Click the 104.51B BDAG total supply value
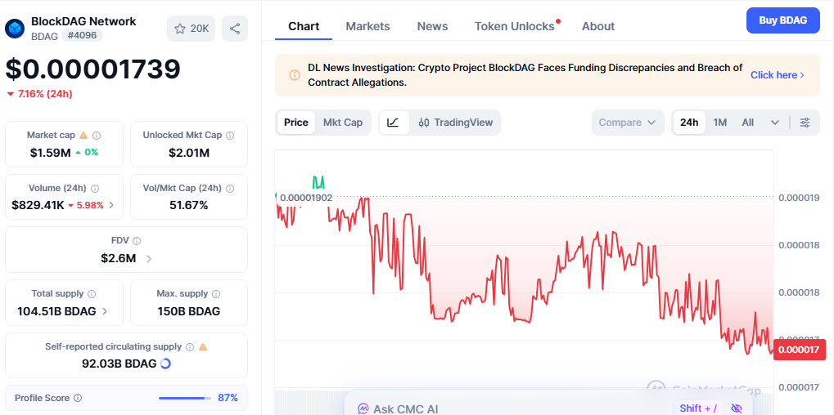The height and width of the screenshot is (415, 834). tap(56, 311)
